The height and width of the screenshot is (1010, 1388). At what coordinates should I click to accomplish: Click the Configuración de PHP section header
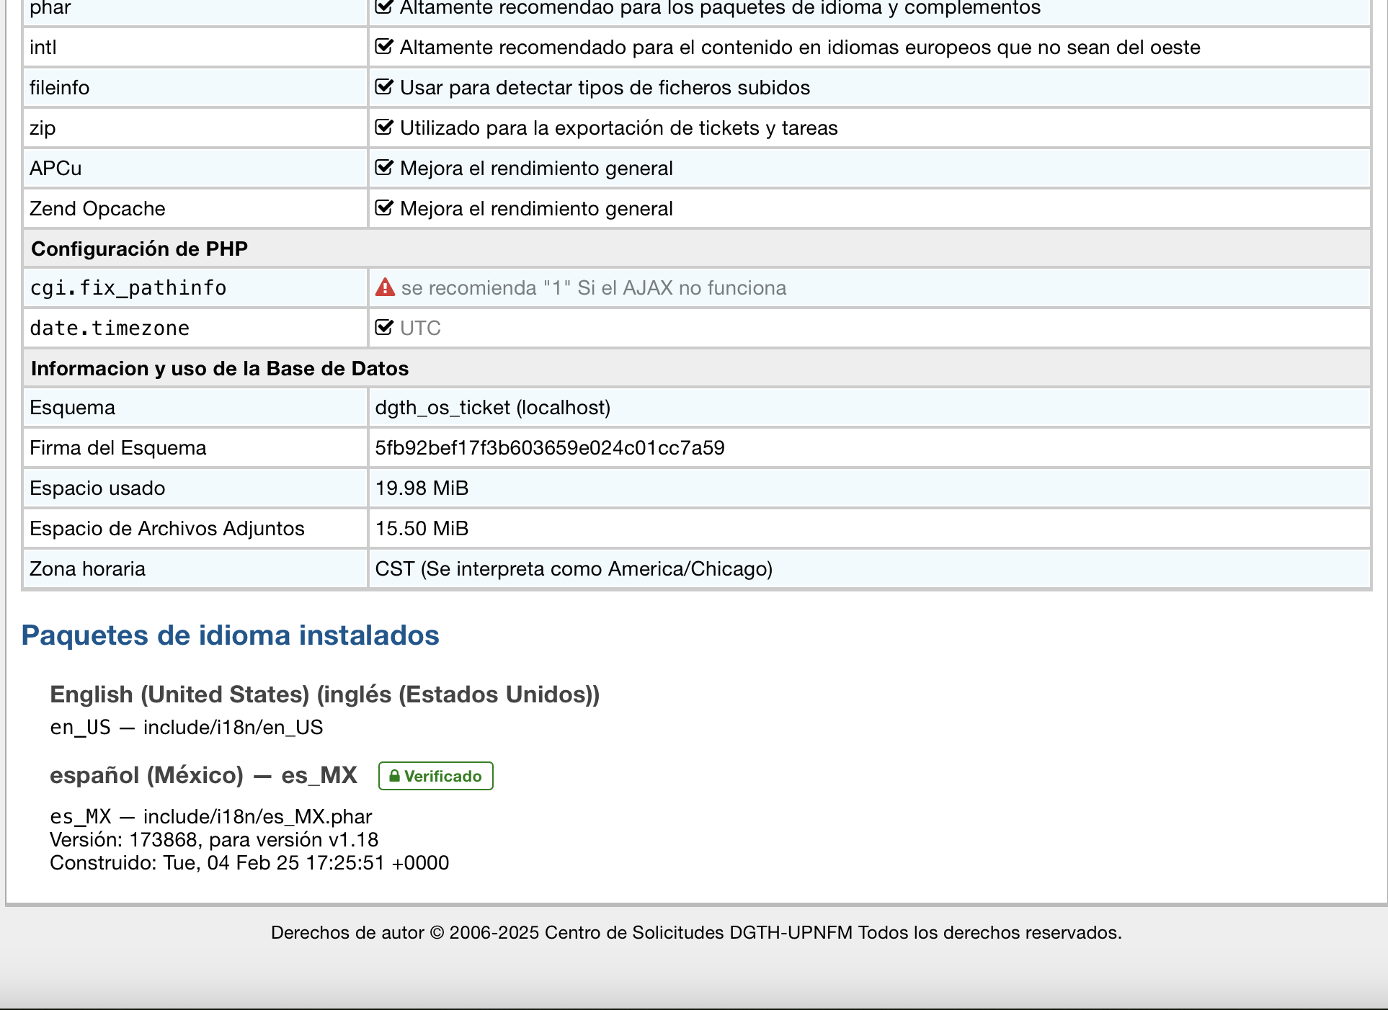pyautogui.click(x=139, y=249)
